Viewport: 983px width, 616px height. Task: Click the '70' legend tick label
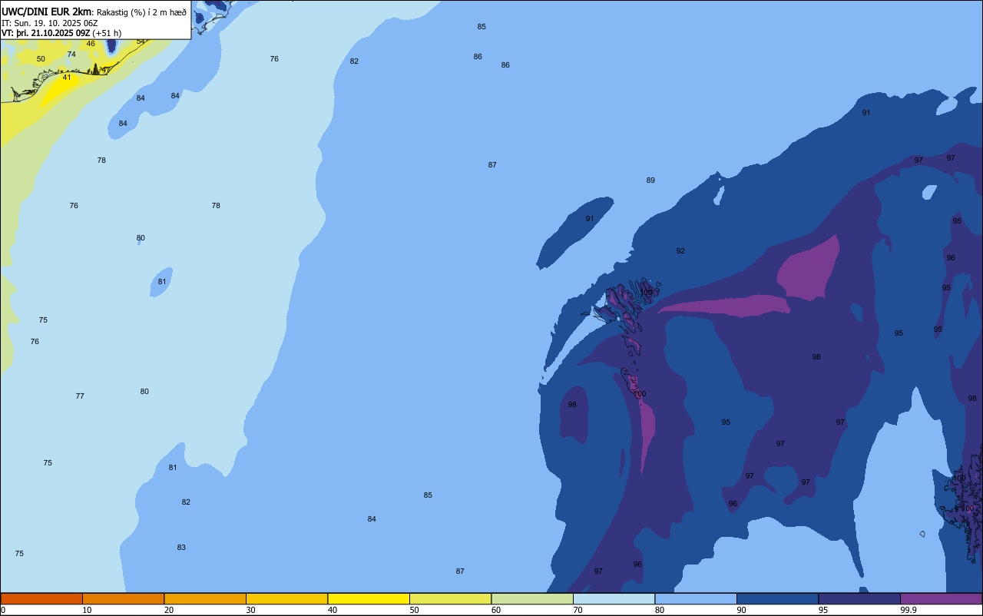tap(578, 610)
